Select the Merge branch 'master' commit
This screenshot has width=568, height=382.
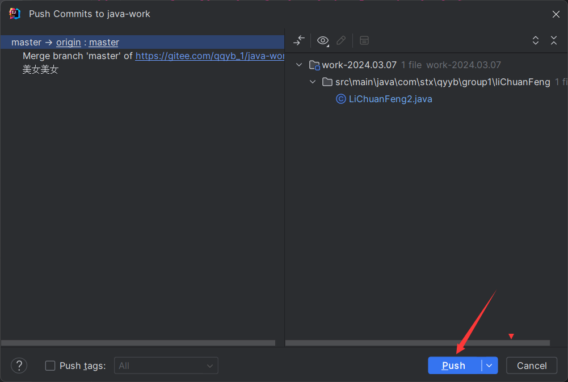click(153, 56)
